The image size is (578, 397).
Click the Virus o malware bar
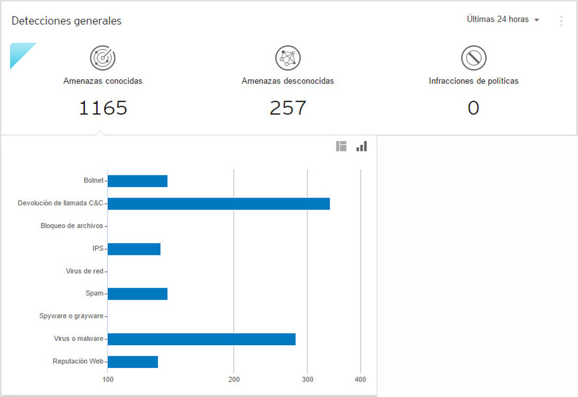[x=201, y=339]
